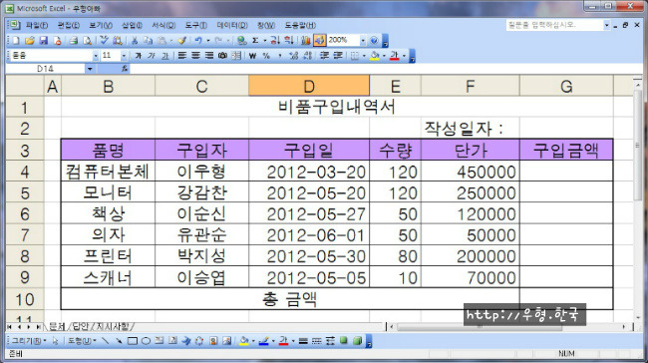Open a file with the Open folder icon

pos(29,41)
